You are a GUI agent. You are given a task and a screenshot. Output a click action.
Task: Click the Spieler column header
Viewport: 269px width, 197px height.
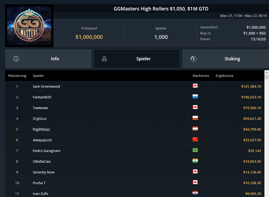[38, 76]
